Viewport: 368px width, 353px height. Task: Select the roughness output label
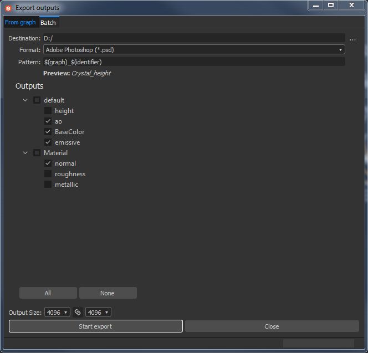(70, 174)
